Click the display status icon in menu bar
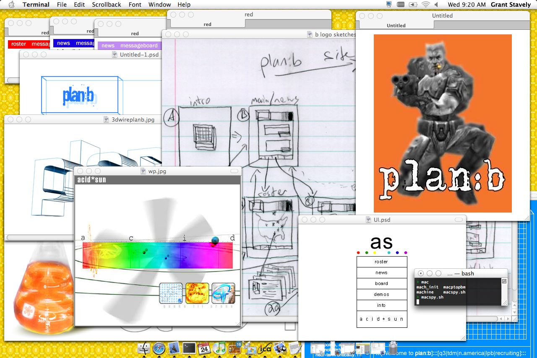 coord(389,5)
